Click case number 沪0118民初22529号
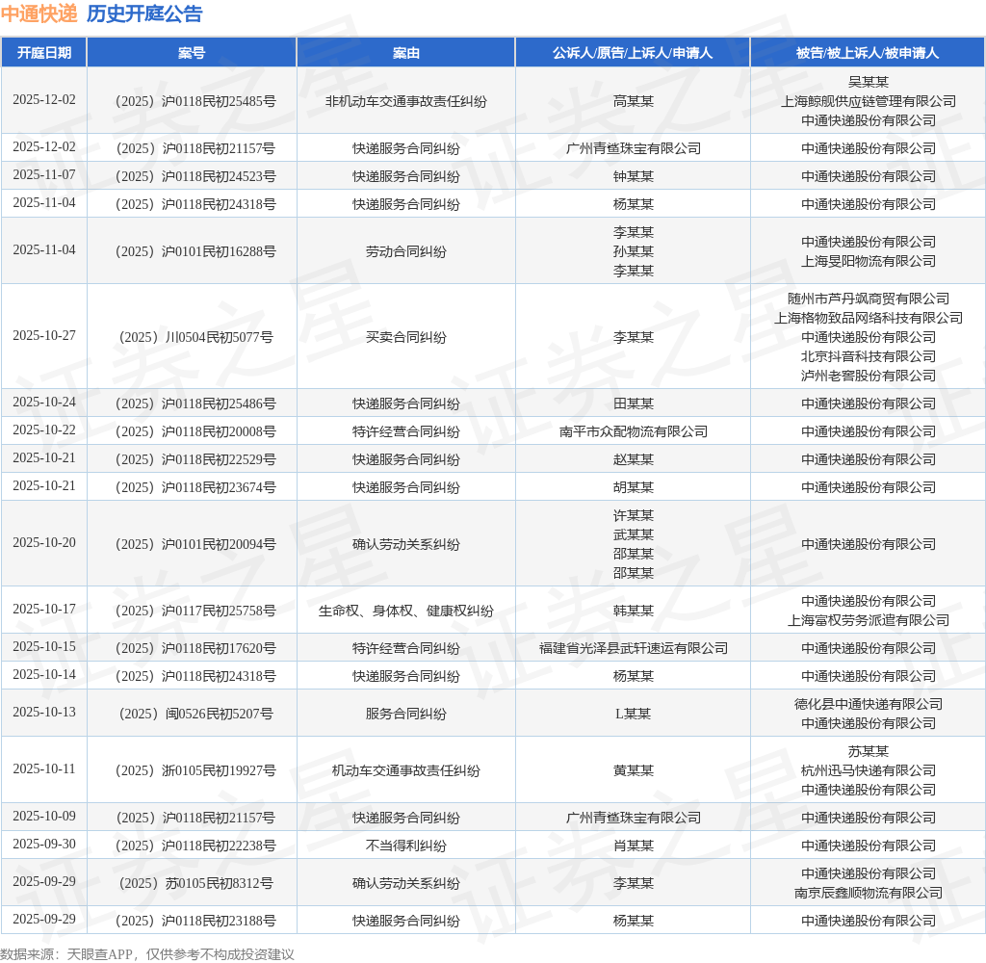Viewport: 986px width, 963px height. (195, 459)
